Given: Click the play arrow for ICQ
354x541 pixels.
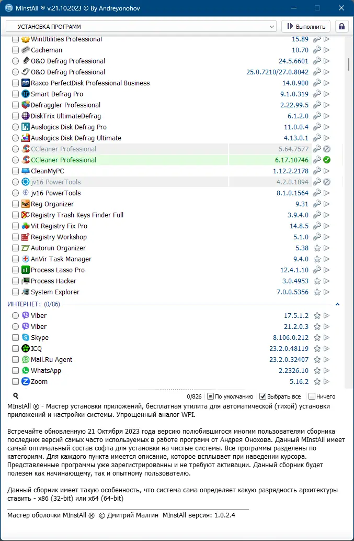Looking at the screenshot, I should 327,348.
